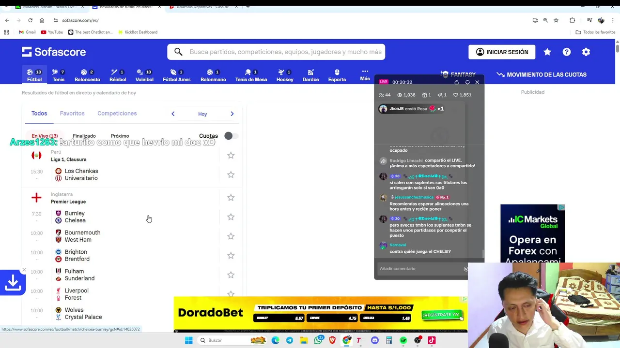Select the Baloncesto sport icon
This screenshot has width=620, height=348.
[x=87, y=75]
